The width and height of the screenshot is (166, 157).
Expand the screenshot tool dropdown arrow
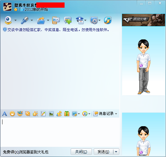[x=79, y=114]
